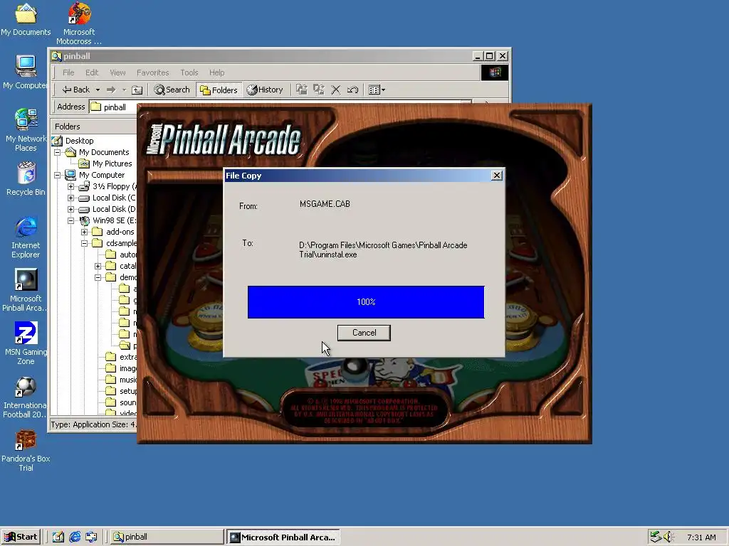Image resolution: width=729 pixels, height=546 pixels.
Task: Click the Copy To toolbar icon
Action: point(319,90)
